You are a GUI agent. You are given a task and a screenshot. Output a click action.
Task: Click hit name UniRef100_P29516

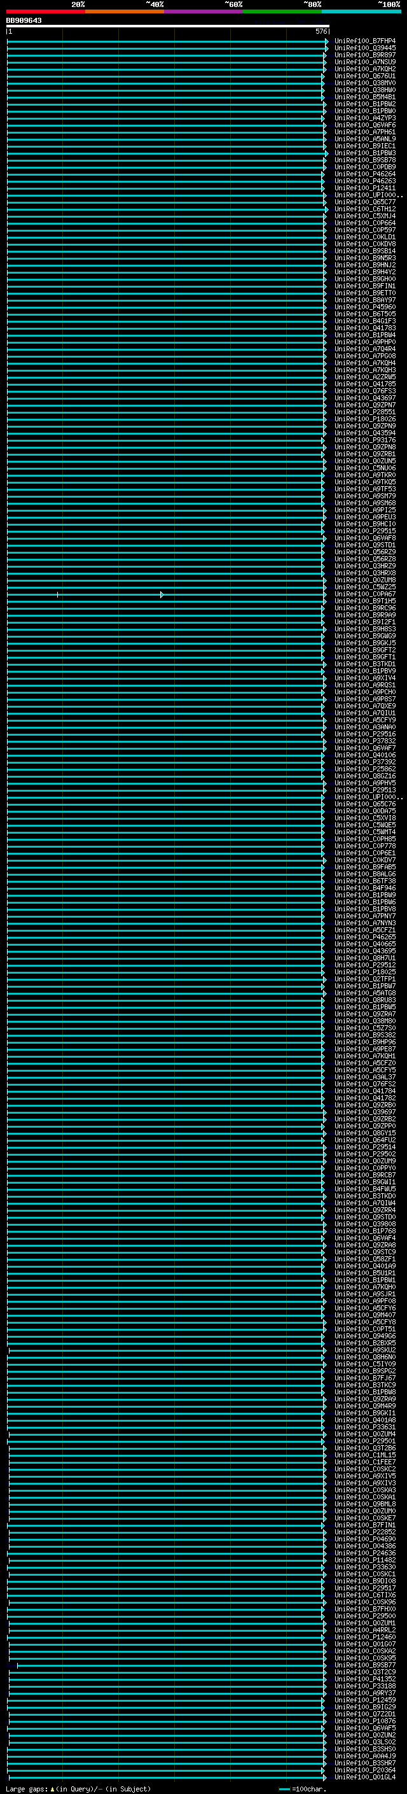(x=364, y=734)
